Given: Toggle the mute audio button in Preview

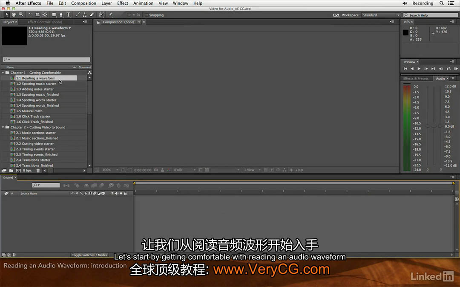Looking at the screenshot, I should 441,68.
